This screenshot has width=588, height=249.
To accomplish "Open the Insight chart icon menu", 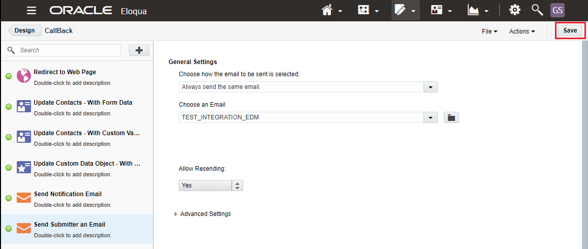I will click(x=474, y=11).
